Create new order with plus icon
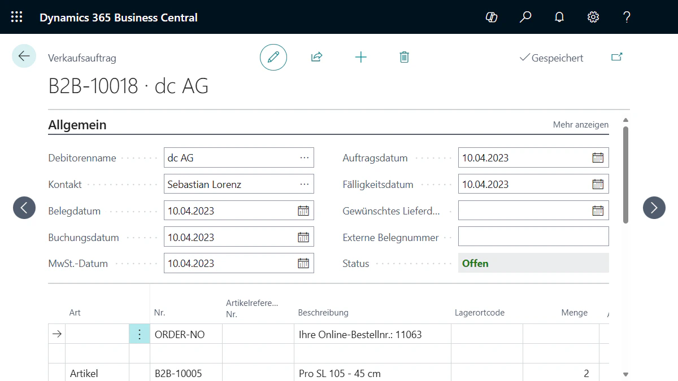The width and height of the screenshot is (678, 381). 360,57
